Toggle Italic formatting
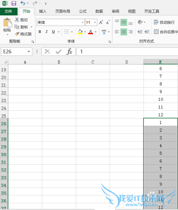178x210 pixels. coord(47,32)
